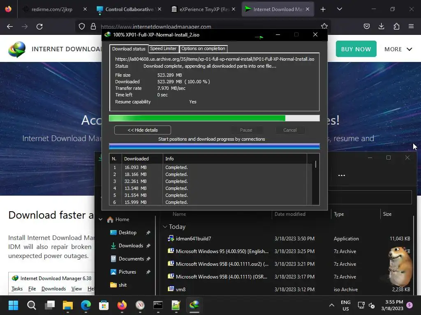This screenshot has width=421, height=315.
Task: Click the download progress bar in IDM dialog
Action: click(214, 118)
